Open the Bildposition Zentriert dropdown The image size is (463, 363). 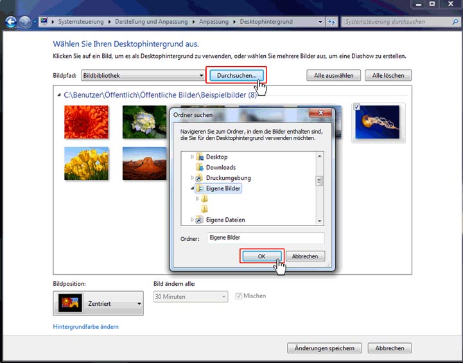coord(98,303)
